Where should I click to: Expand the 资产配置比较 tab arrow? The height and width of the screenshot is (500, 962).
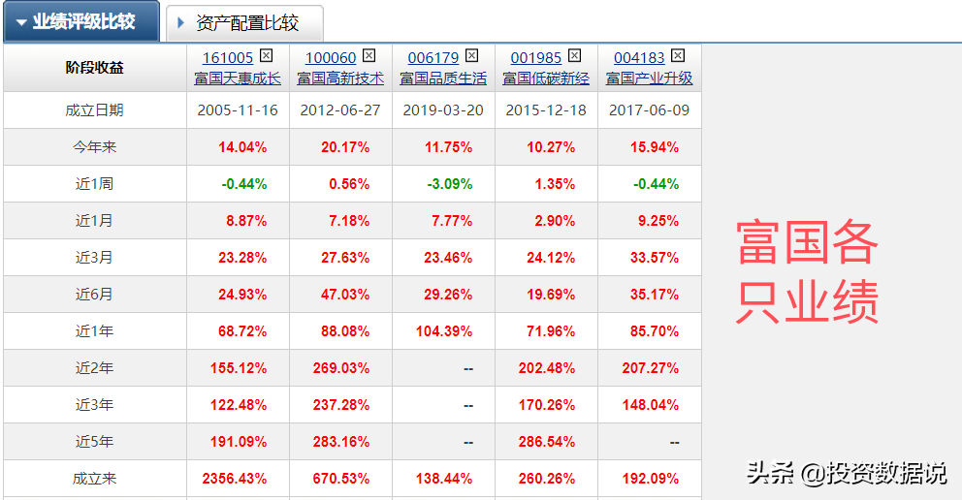click(x=181, y=23)
